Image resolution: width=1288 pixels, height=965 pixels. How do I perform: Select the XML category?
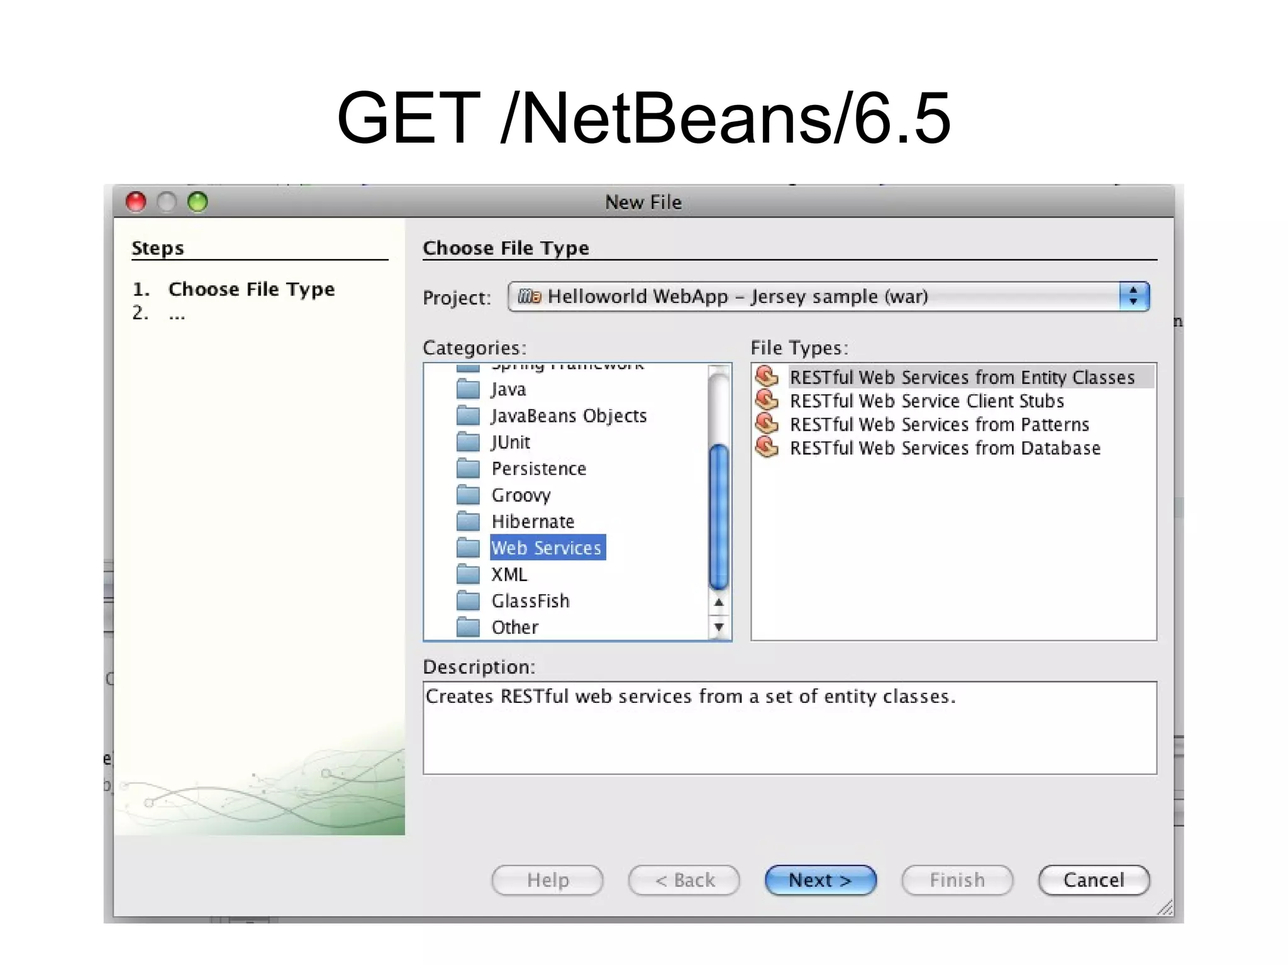(509, 574)
